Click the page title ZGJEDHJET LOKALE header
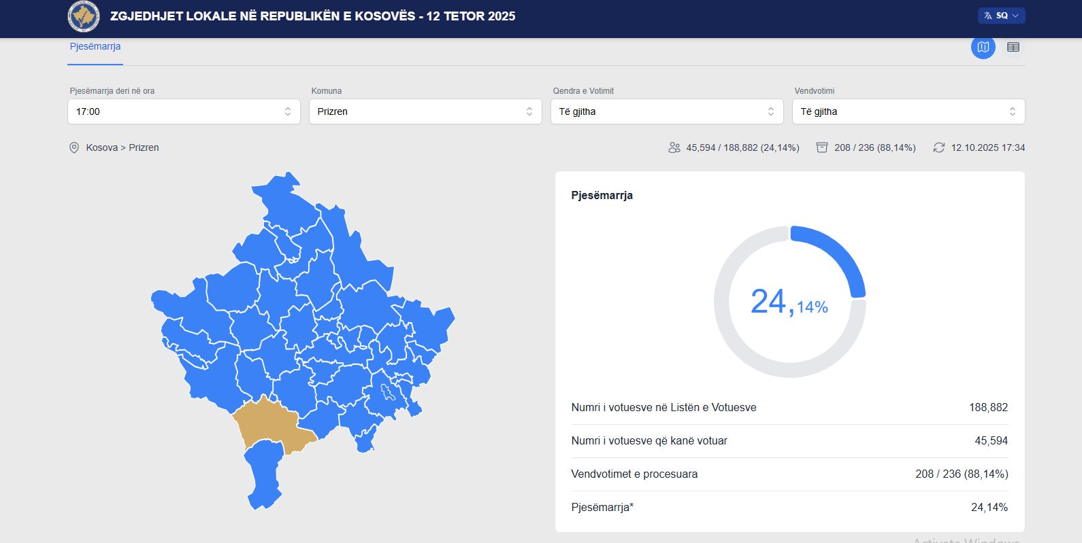The width and height of the screenshot is (1082, 543). pos(312,16)
